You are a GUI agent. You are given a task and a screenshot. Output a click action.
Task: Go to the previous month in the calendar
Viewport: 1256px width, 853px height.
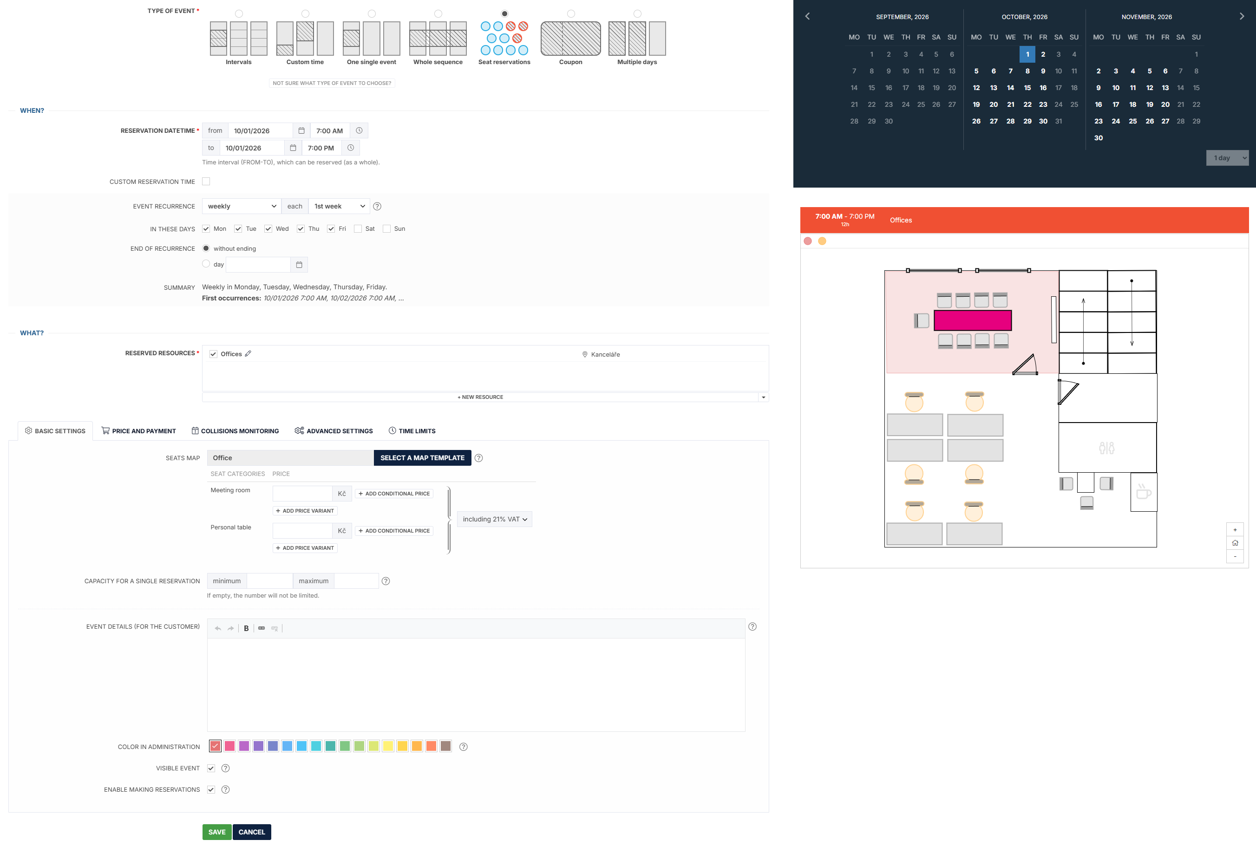pyautogui.click(x=807, y=16)
